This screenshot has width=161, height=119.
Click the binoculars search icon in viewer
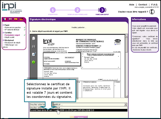34,46
